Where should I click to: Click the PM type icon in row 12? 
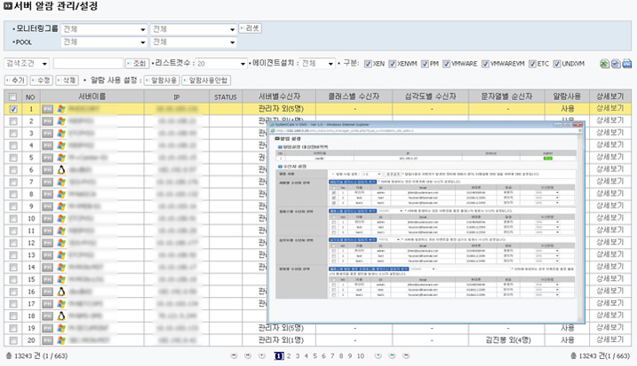[48, 243]
